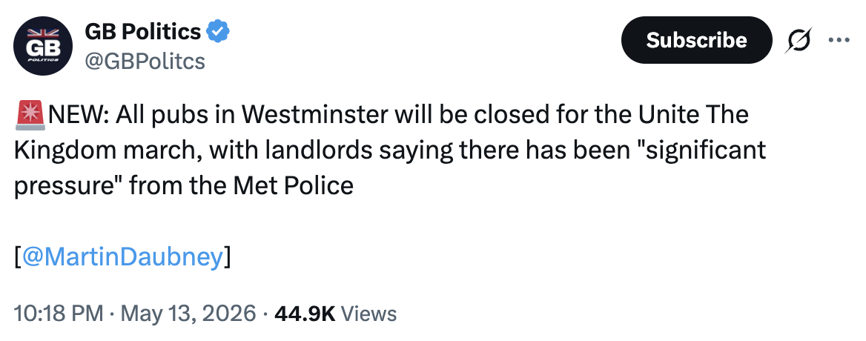Open the GB Politics profile avatar
866x341 pixels.
pos(44,46)
